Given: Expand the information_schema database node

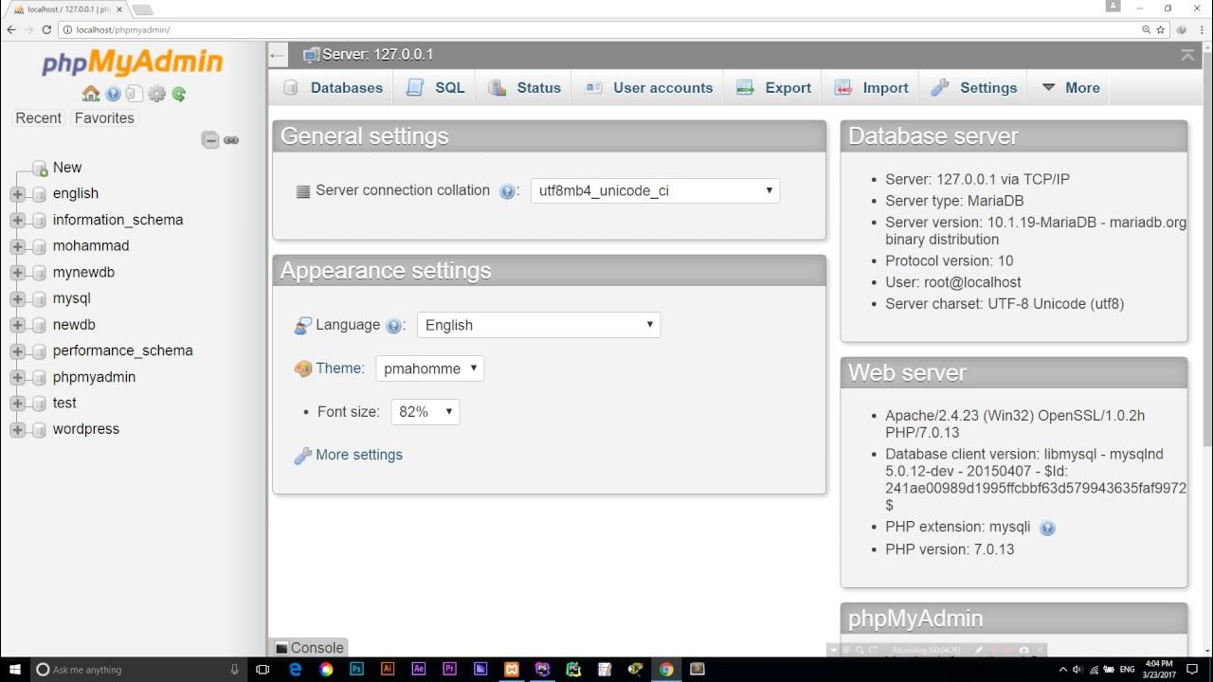Looking at the screenshot, I should (x=17, y=221).
